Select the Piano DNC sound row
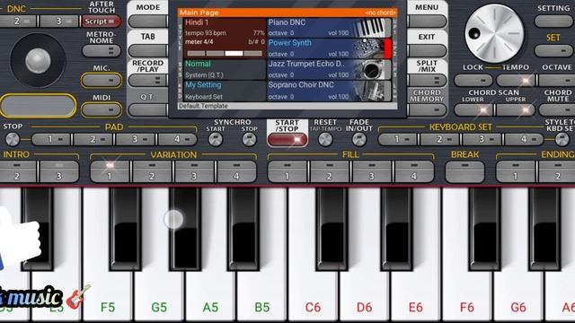This screenshot has width=575, height=323. pos(330,28)
